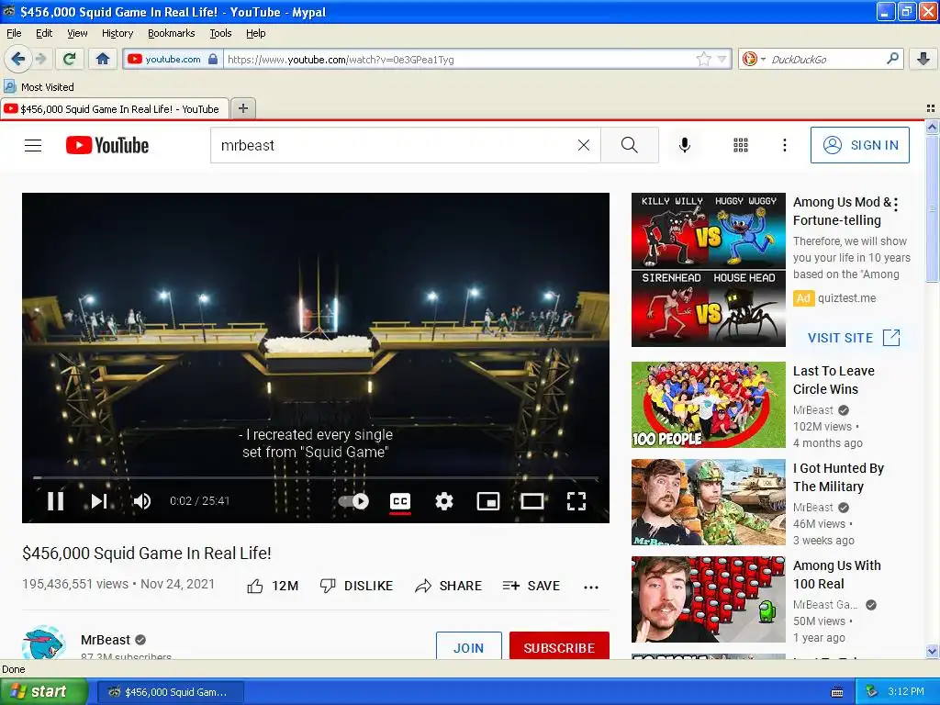The image size is (940, 705).
Task: Skip to the next video
Action: coord(99,501)
